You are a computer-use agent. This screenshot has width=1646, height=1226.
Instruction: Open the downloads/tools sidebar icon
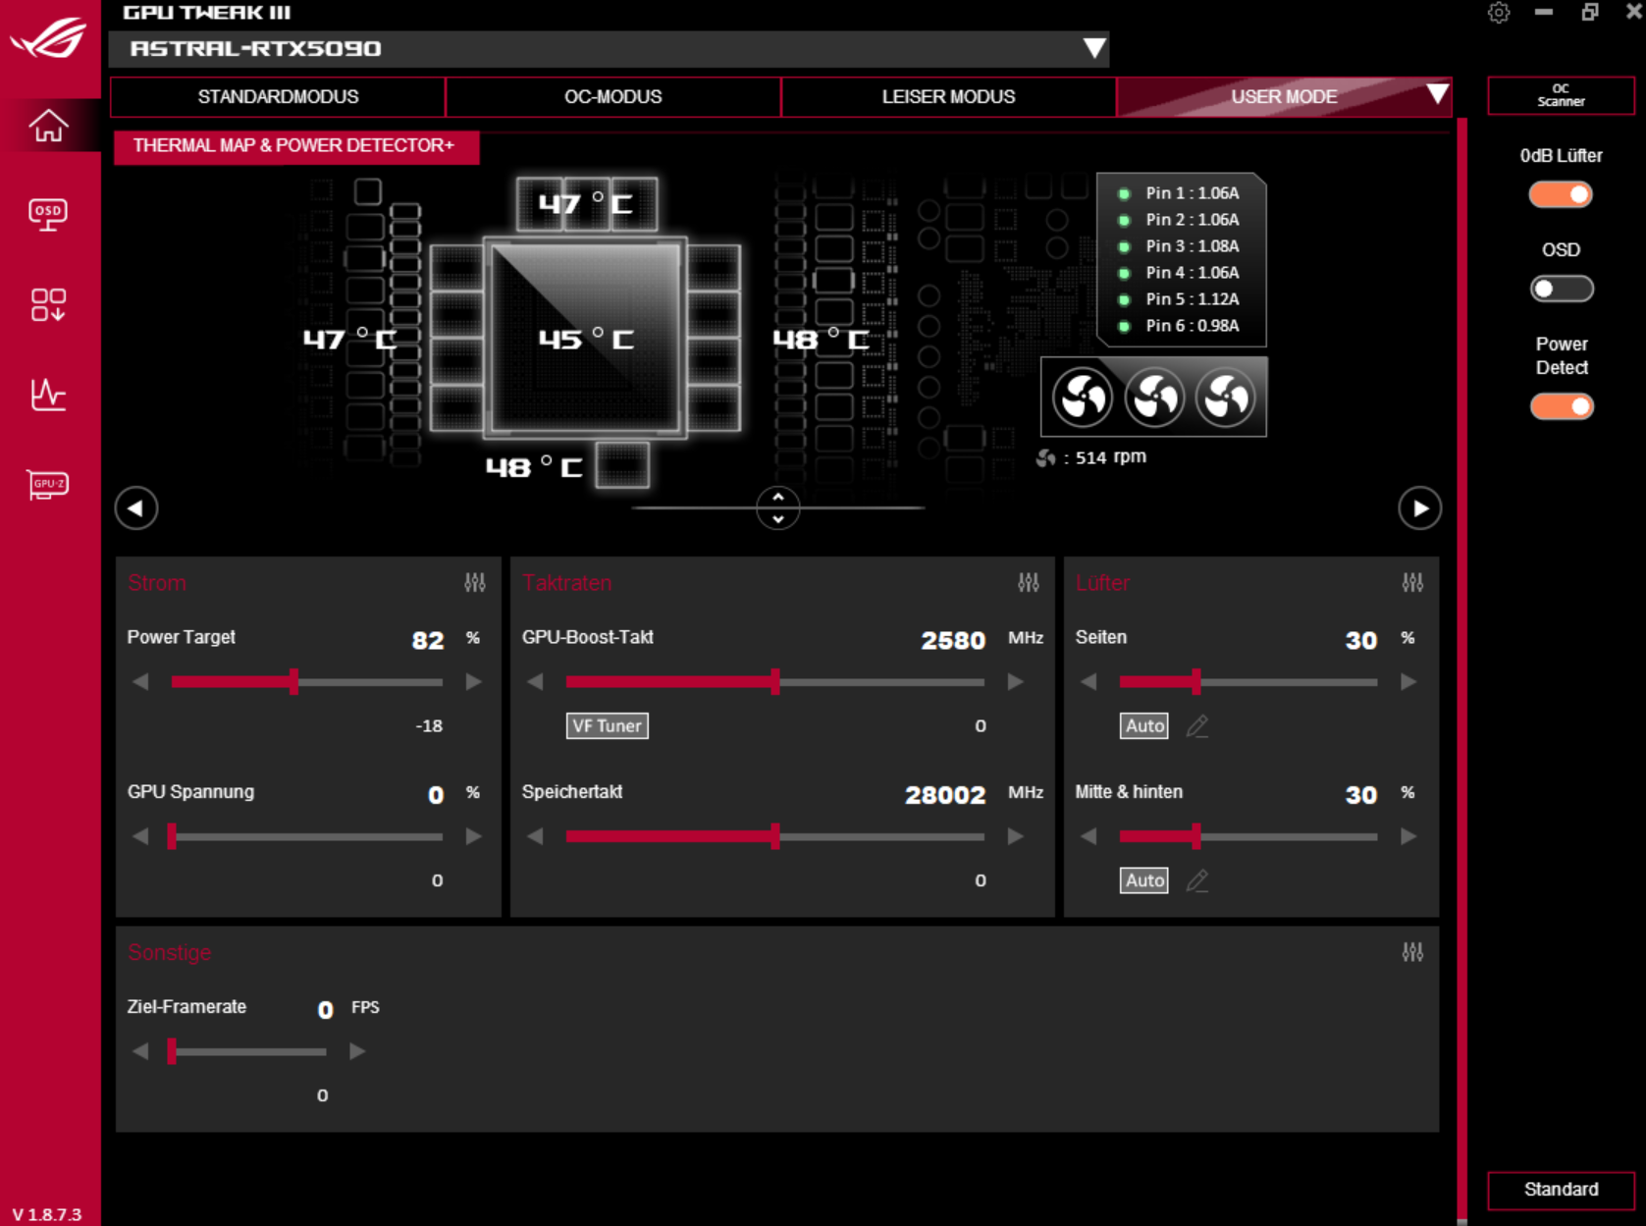click(48, 304)
